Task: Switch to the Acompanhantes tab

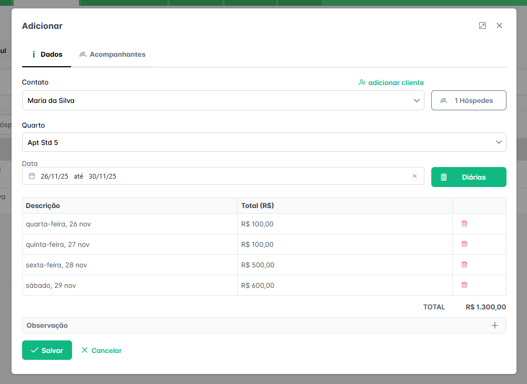Action: 112,55
